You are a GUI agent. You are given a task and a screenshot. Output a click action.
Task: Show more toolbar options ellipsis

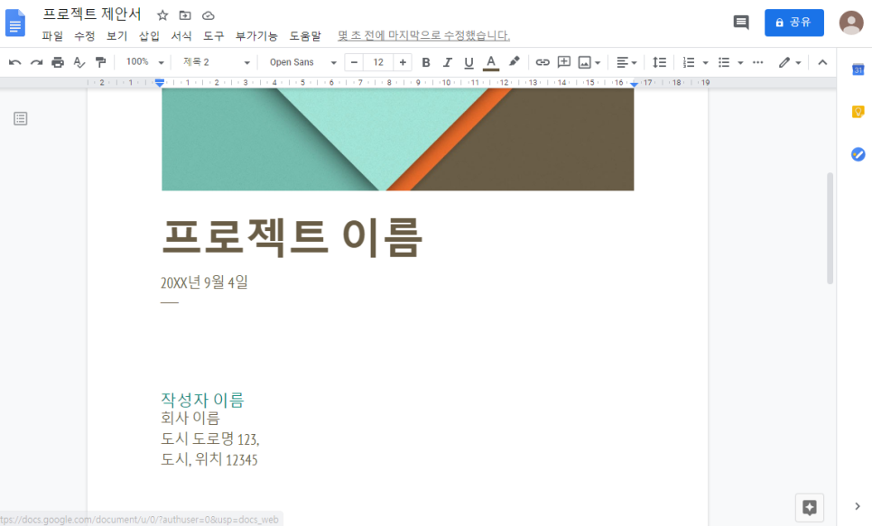pos(757,62)
